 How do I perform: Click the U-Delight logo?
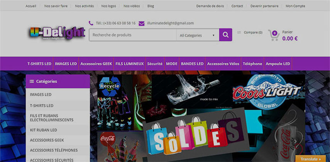tap(57, 33)
